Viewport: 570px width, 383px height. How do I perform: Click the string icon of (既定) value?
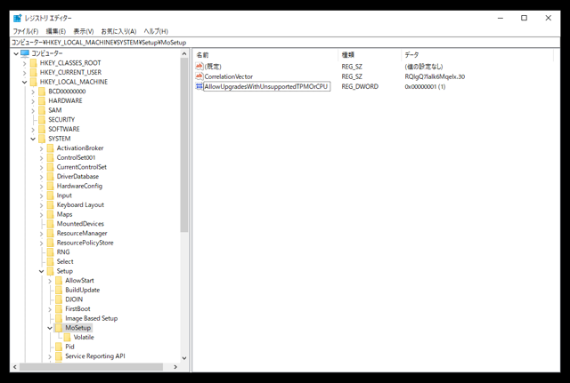199,66
